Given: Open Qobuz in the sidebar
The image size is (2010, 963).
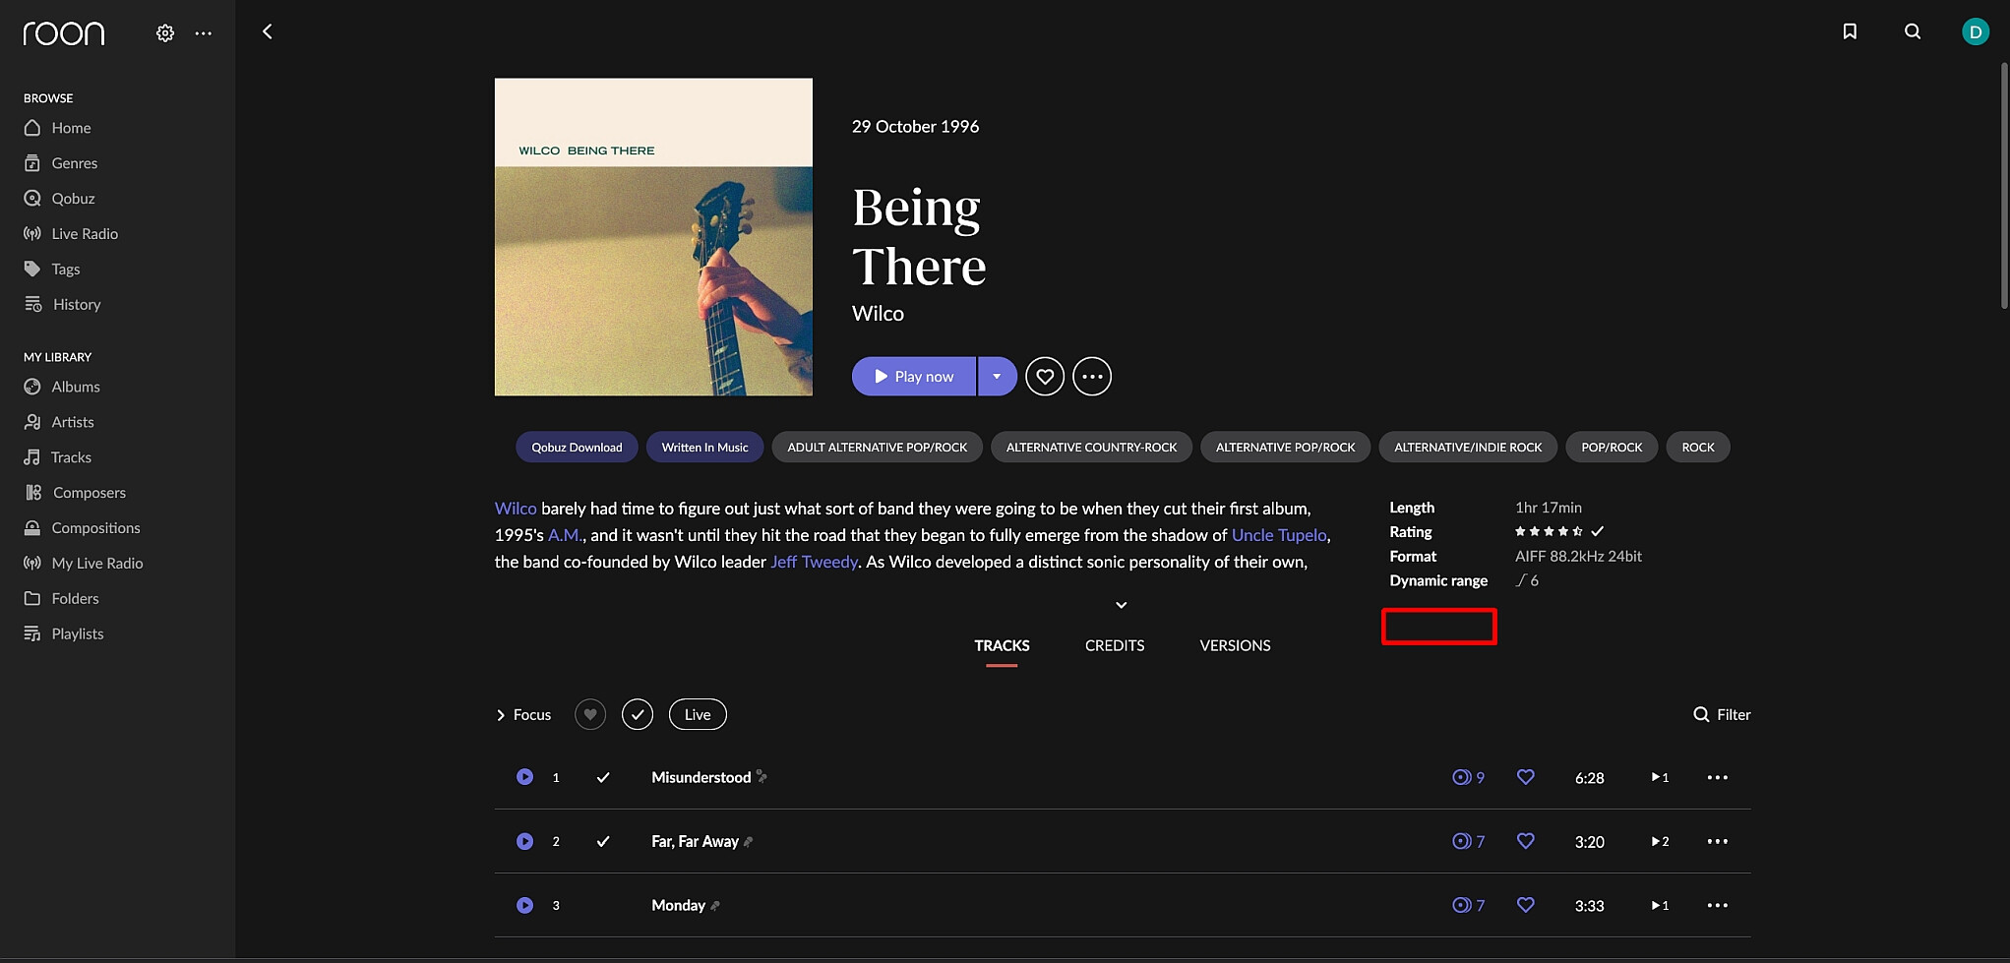Looking at the screenshot, I should 73,199.
